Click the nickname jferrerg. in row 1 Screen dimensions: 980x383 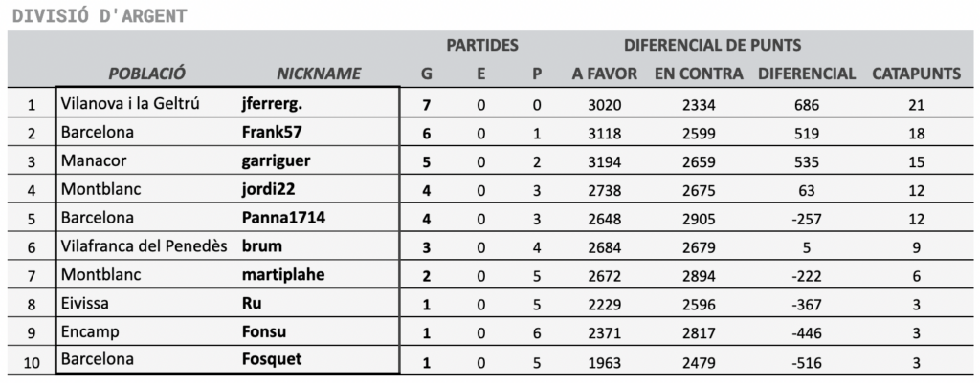click(x=272, y=104)
